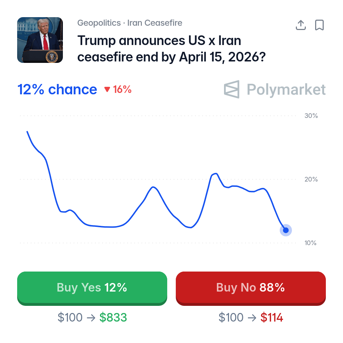Viewport: 343px width, 343px height.
Task: Bookmark this market
Action: (x=319, y=25)
